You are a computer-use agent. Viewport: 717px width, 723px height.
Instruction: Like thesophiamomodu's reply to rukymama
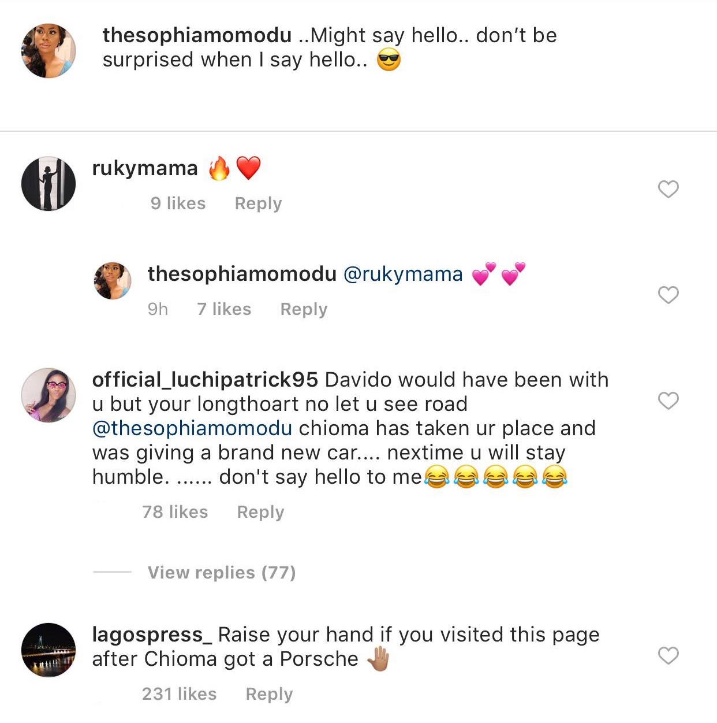coord(668,295)
